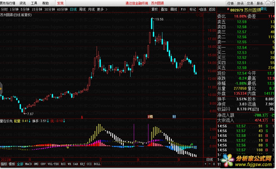Screen dimensions: 276x169
Task: Click the 0 reset button at bottom
Action: (214, 164)
